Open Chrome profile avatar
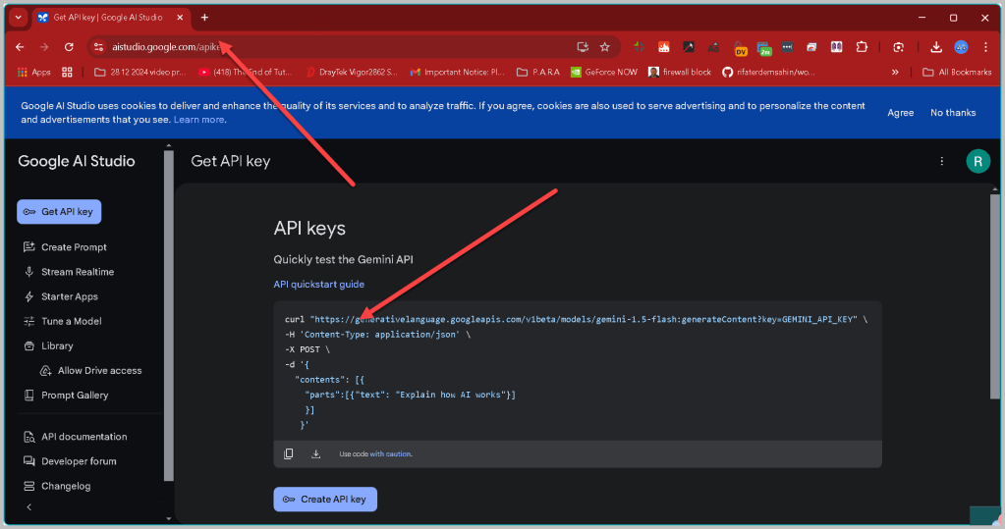Image resolution: width=1005 pixels, height=529 pixels. (x=961, y=47)
